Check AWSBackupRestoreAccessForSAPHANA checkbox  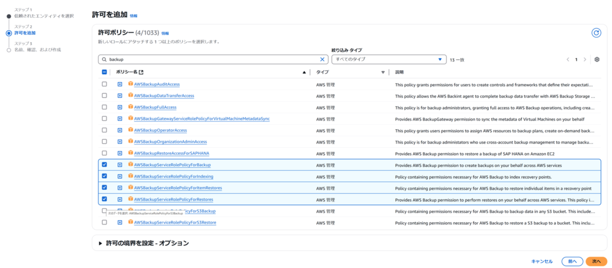(x=105, y=153)
